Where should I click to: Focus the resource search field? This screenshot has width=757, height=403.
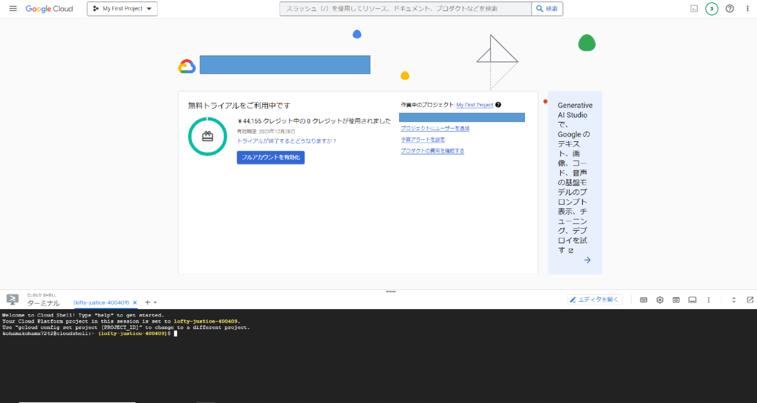(406, 8)
